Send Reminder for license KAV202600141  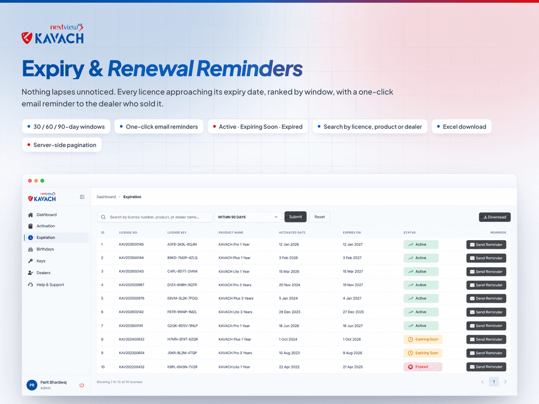[486, 326]
